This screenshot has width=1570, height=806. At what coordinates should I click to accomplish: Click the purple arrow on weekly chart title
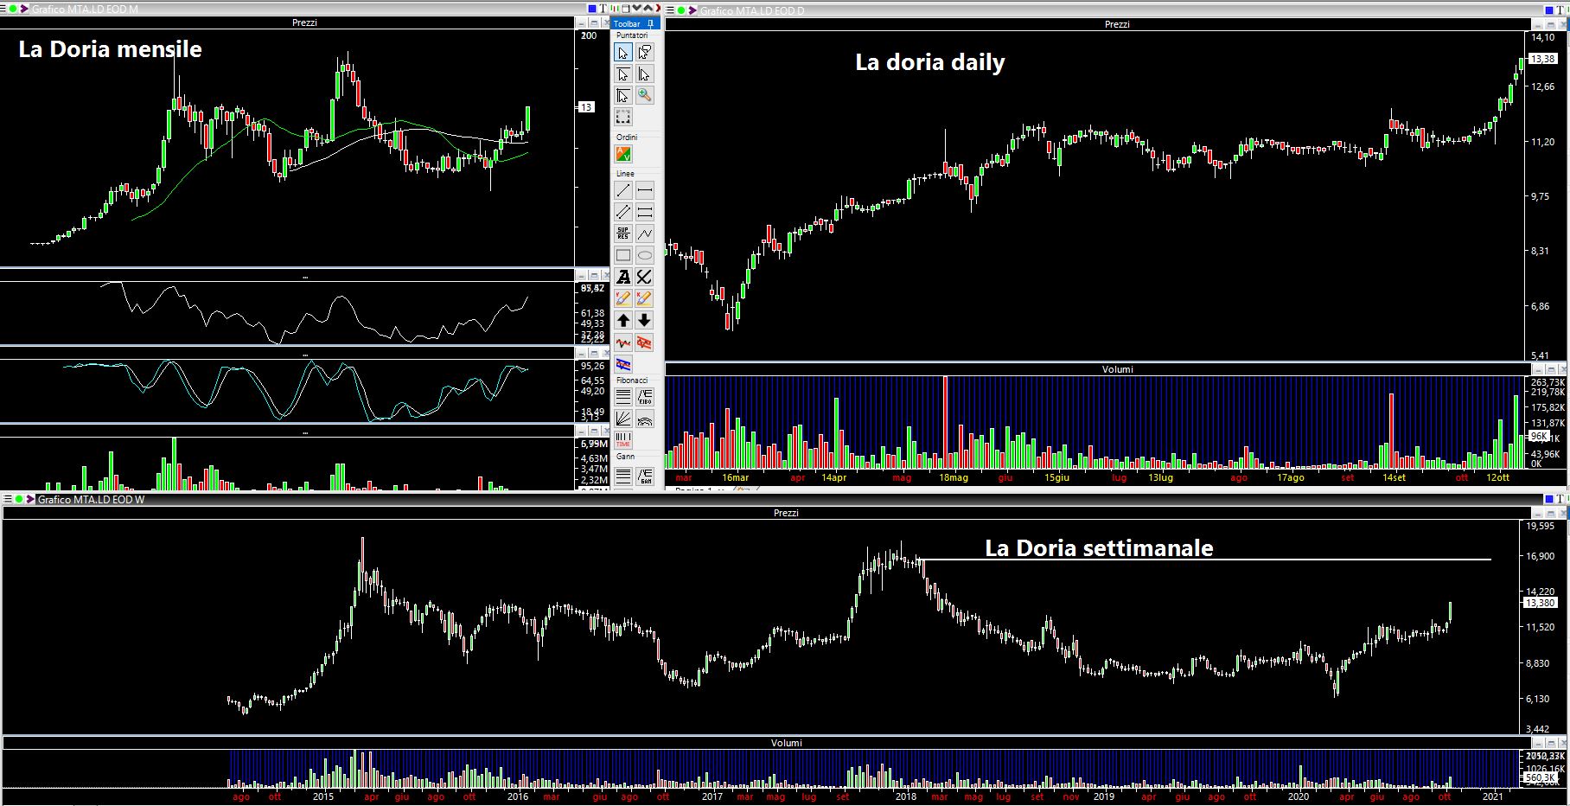click(x=30, y=499)
